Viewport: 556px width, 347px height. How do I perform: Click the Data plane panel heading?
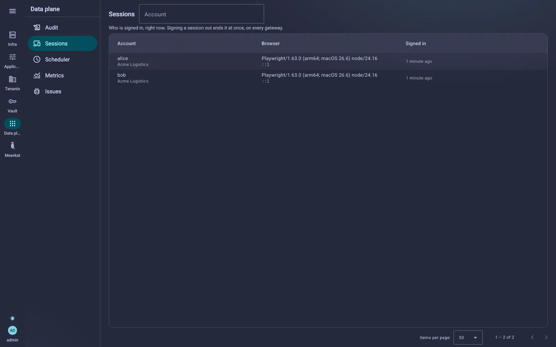click(45, 9)
